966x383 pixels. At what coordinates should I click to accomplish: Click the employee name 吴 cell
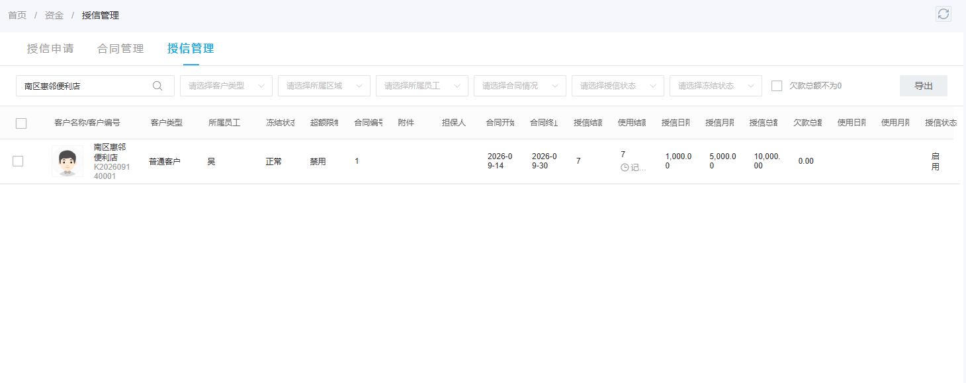[x=211, y=161]
